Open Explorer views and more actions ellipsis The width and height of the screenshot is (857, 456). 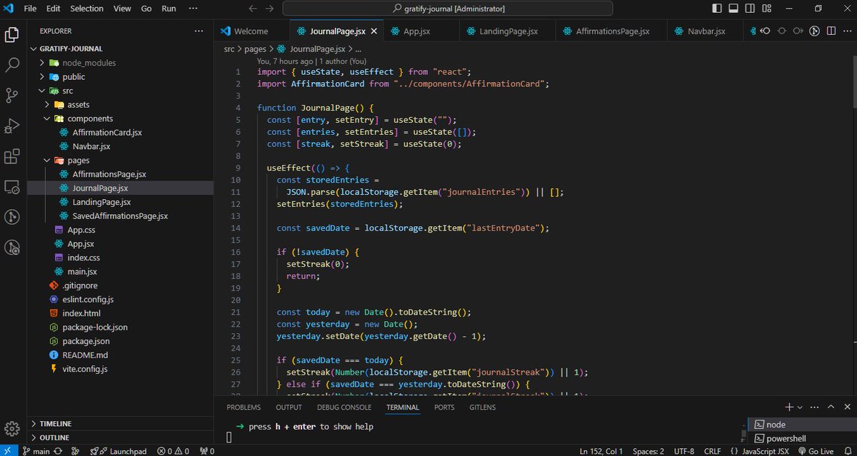(199, 31)
